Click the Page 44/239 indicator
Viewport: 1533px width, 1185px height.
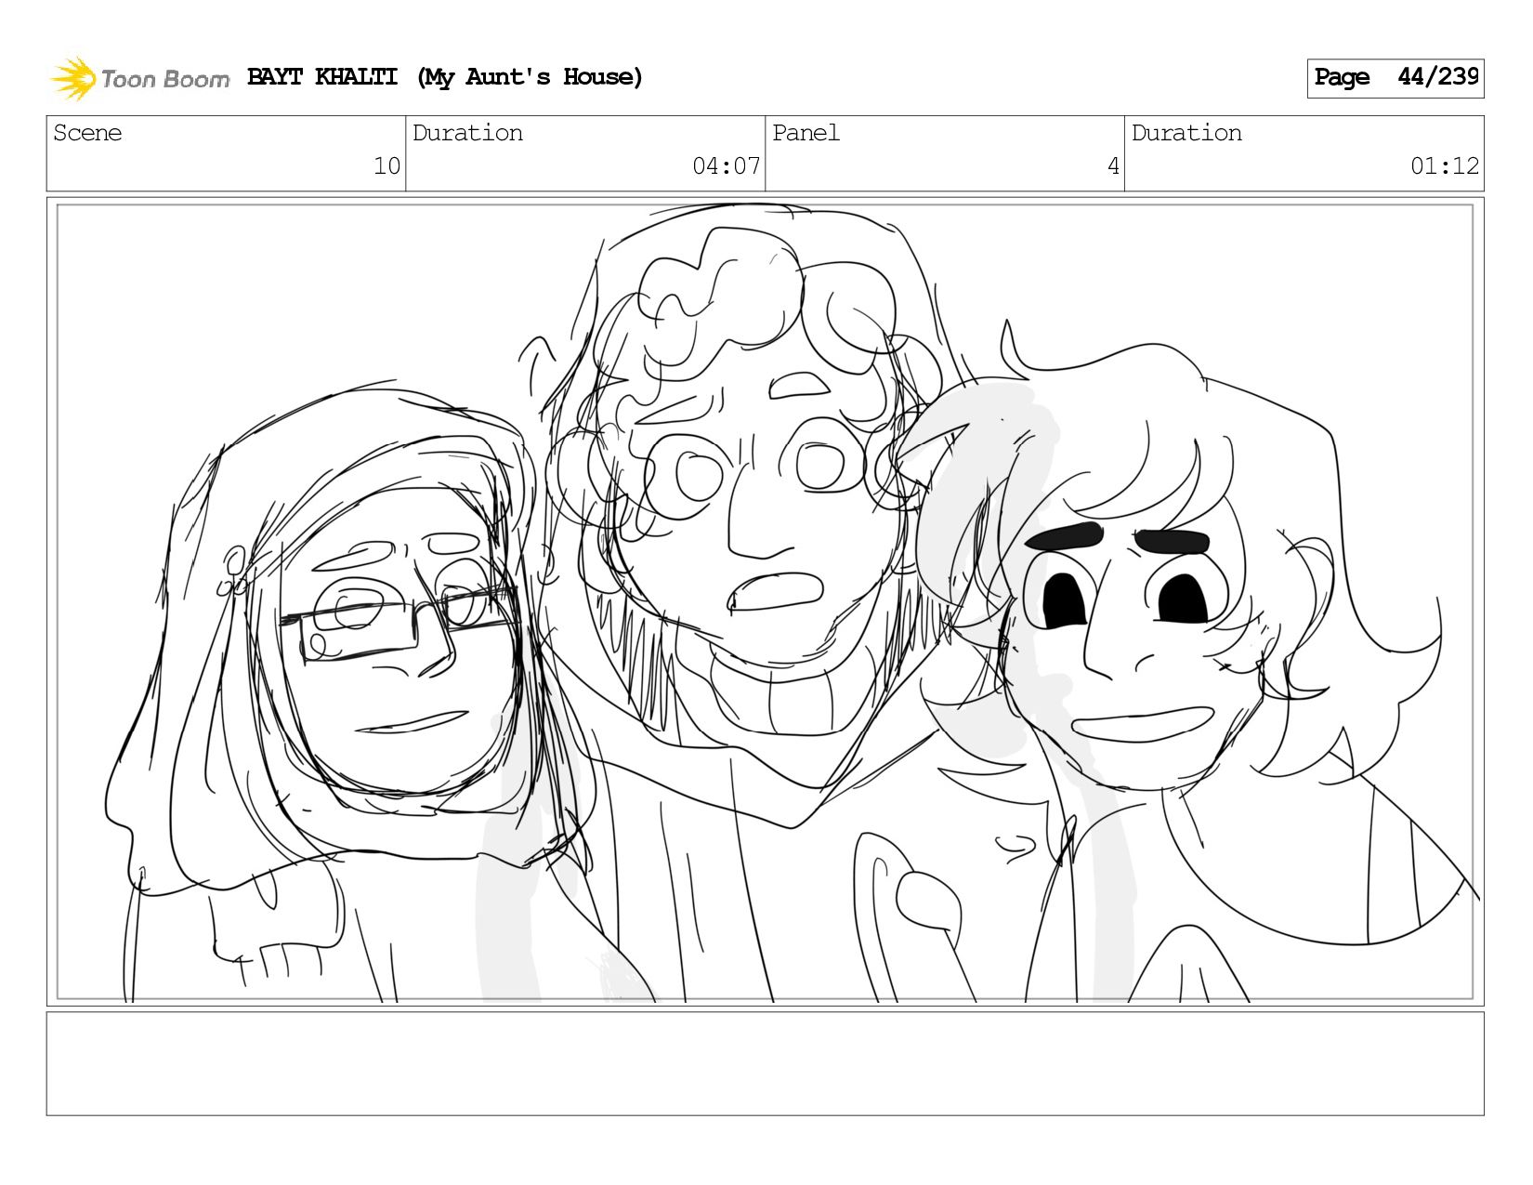pos(1395,77)
